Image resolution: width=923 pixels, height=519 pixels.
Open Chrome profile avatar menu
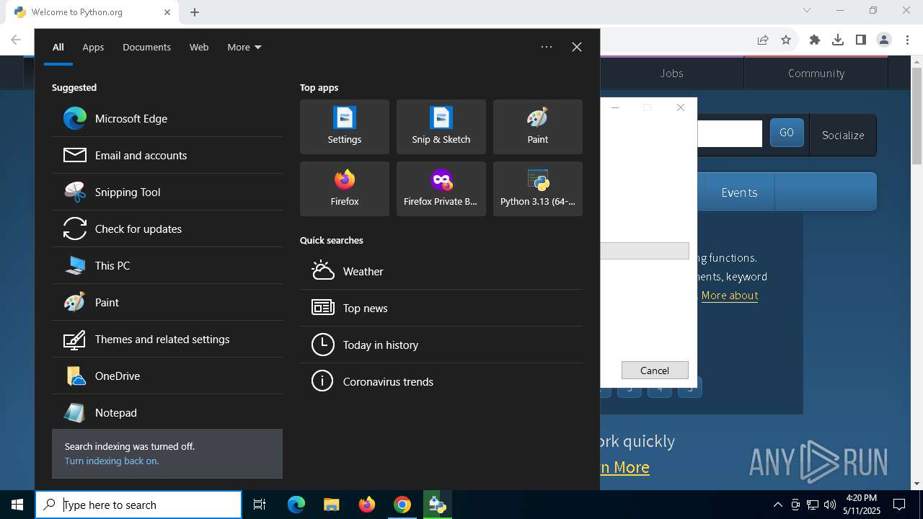click(x=884, y=40)
